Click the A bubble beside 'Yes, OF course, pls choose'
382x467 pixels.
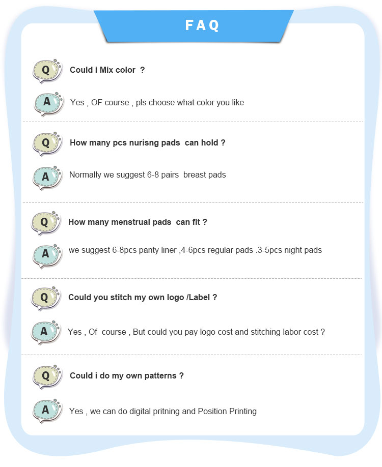tap(48, 103)
